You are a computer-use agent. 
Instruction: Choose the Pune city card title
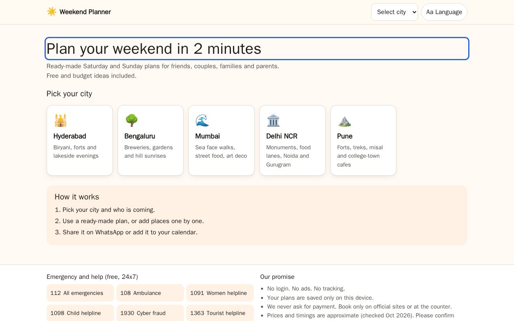pos(345,136)
